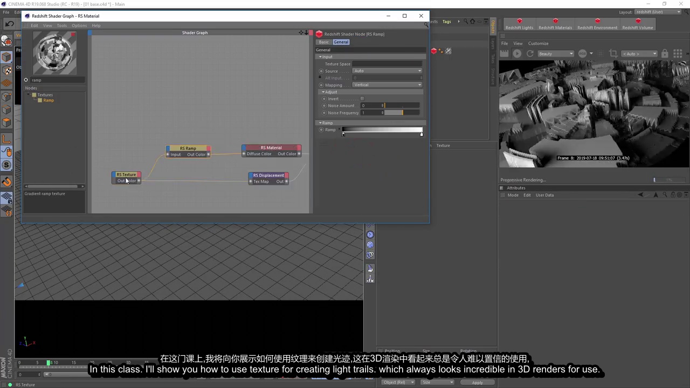Select the Model mode cube icon

coord(6,57)
